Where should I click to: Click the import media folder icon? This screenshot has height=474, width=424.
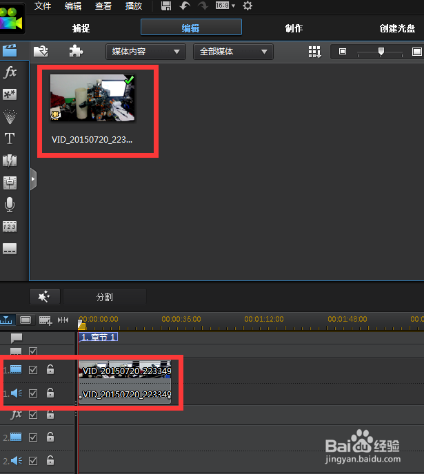41,51
